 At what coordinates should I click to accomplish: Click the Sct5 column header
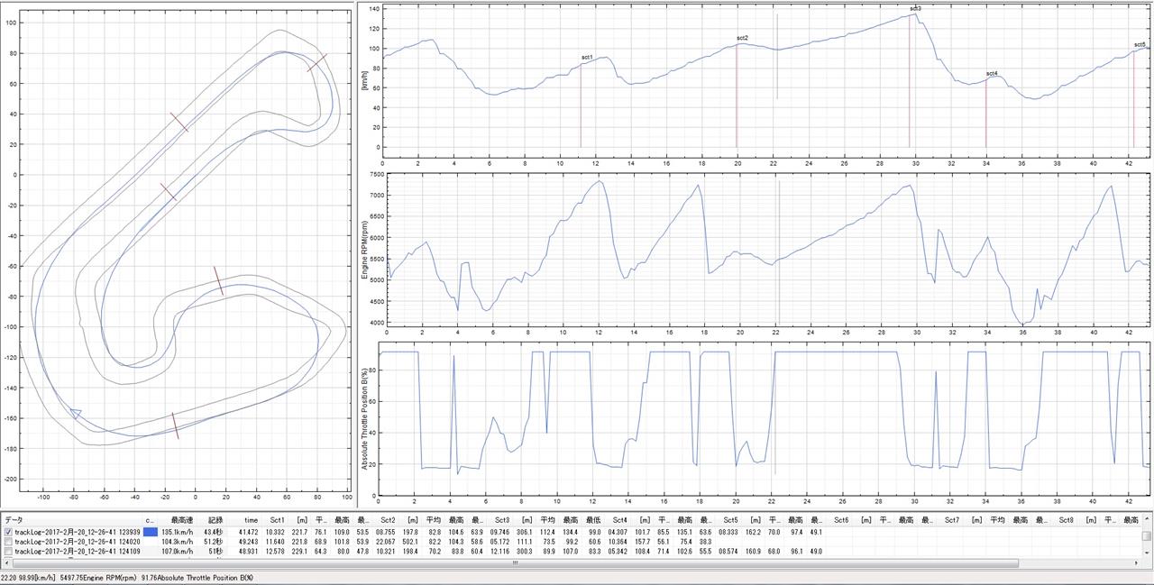730,520
